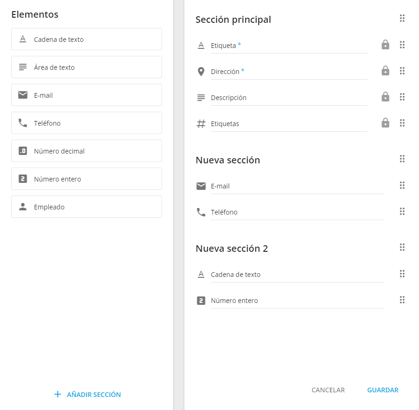Click drag handle of Número entero field
Viewport: 419px width, 410px height.
pos(402,300)
